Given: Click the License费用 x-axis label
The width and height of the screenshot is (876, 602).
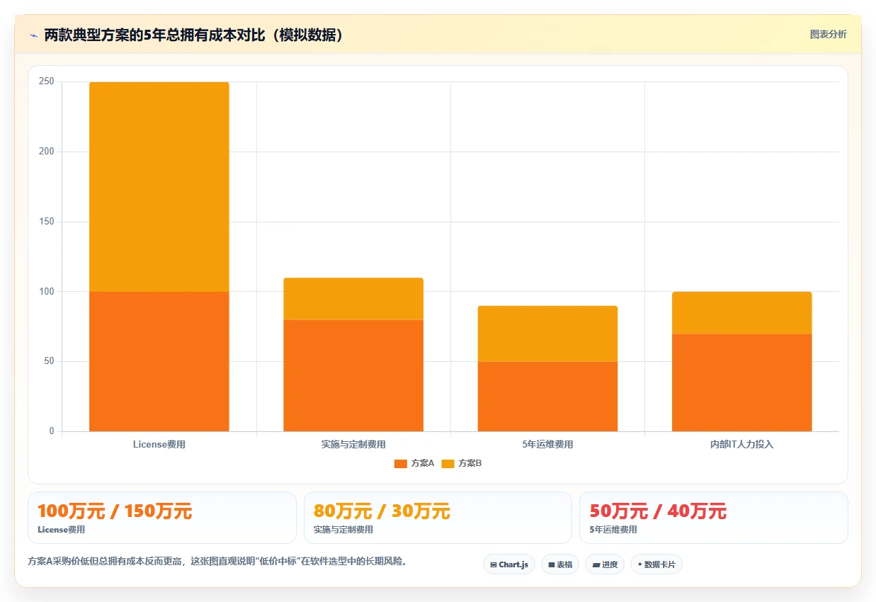Looking at the screenshot, I should [159, 445].
